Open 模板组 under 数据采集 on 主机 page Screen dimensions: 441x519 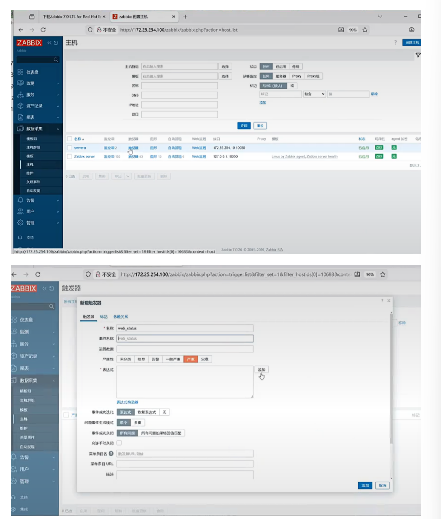31,138
